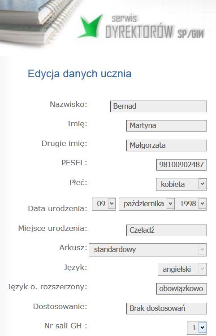Screen dimensions: 216x336
Task: Open the Płeć dropdown showing kobieta
Action: 181,184
